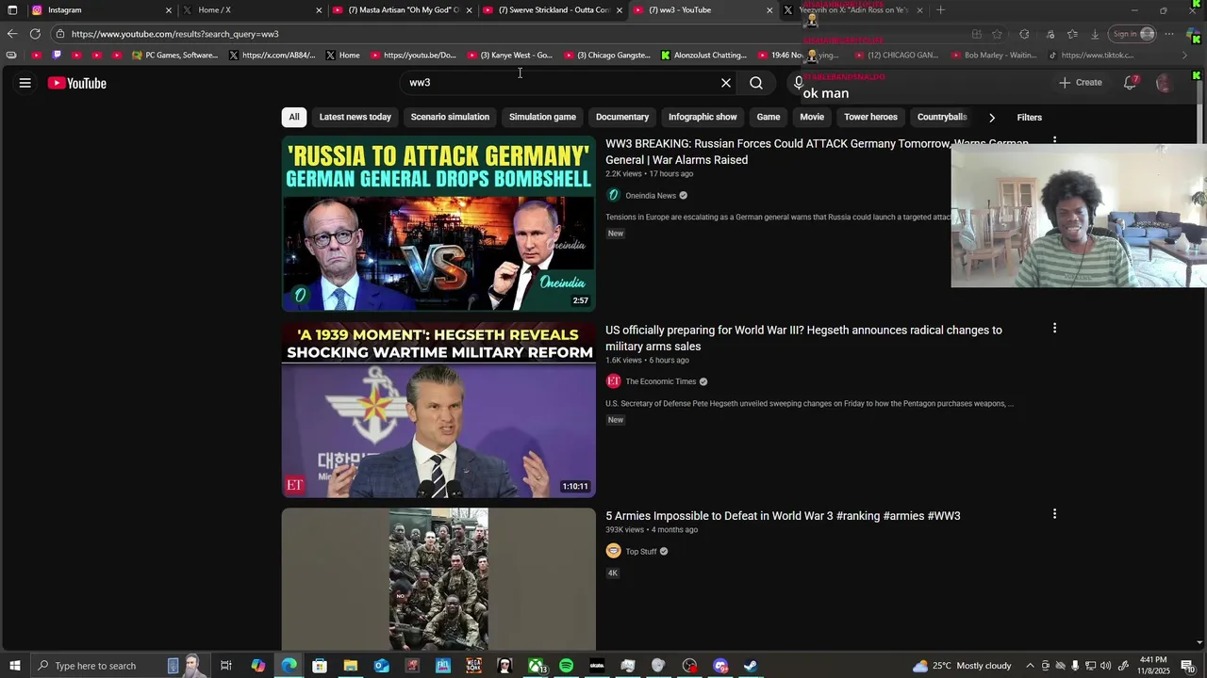The height and width of the screenshot is (678, 1207).
Task: Open the PC Games, Software bookmark
Action: pos(175,56)
